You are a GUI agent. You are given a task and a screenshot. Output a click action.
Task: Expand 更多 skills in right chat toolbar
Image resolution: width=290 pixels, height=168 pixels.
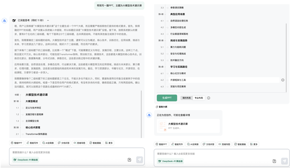click(254, 144)
